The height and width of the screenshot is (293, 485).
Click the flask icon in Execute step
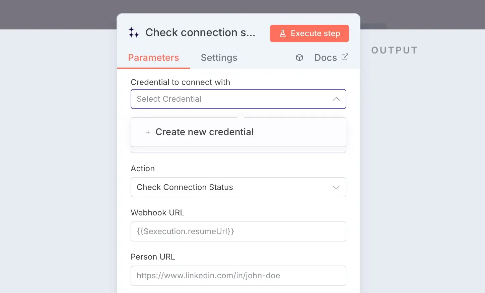tap(283, 33)
